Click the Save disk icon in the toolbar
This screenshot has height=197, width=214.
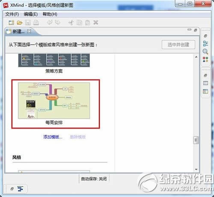point(28,23)
